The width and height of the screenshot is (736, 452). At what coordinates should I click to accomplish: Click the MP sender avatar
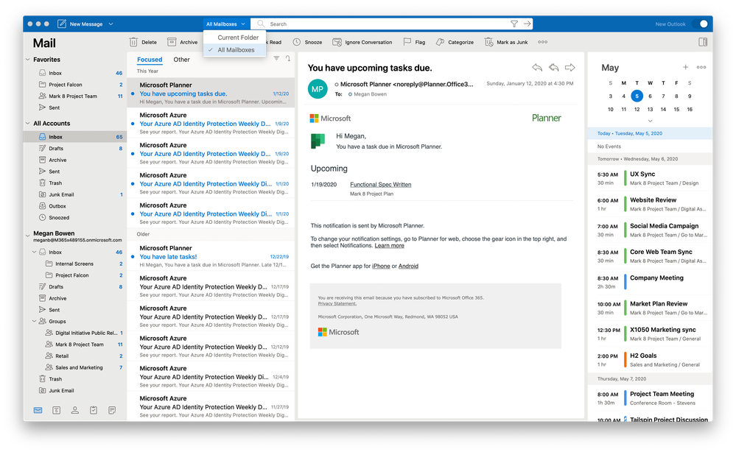point(318,88)
